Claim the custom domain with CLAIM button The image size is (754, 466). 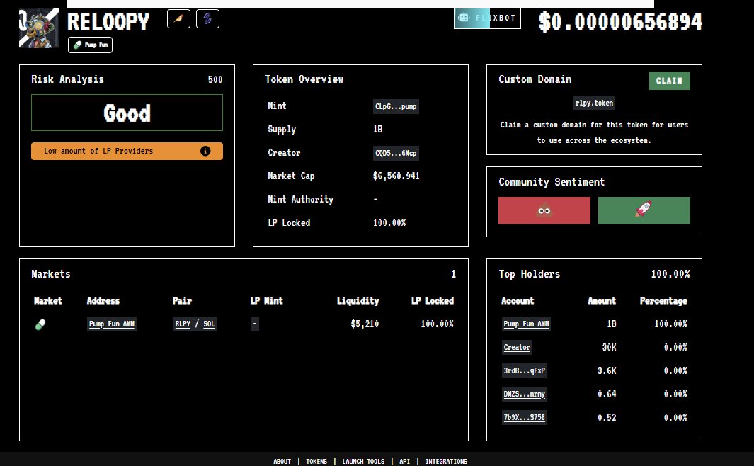click(669, 81)
